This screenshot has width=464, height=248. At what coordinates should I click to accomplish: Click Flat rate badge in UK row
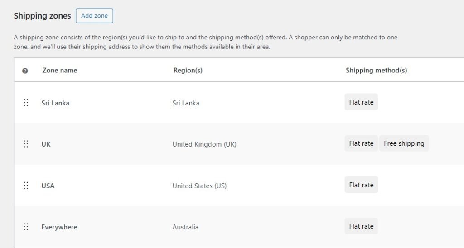click(x=361, y=143)
